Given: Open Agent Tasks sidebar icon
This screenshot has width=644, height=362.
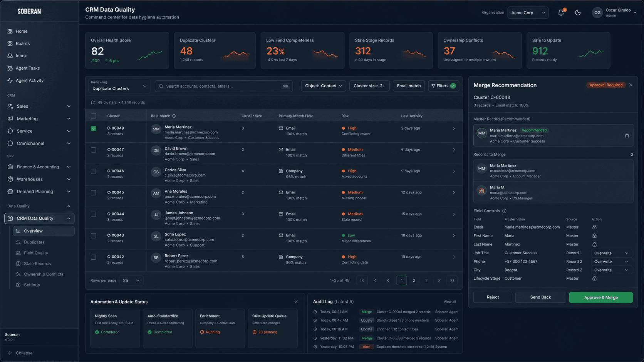Looking at the screenshot, I should click(10, 68).
